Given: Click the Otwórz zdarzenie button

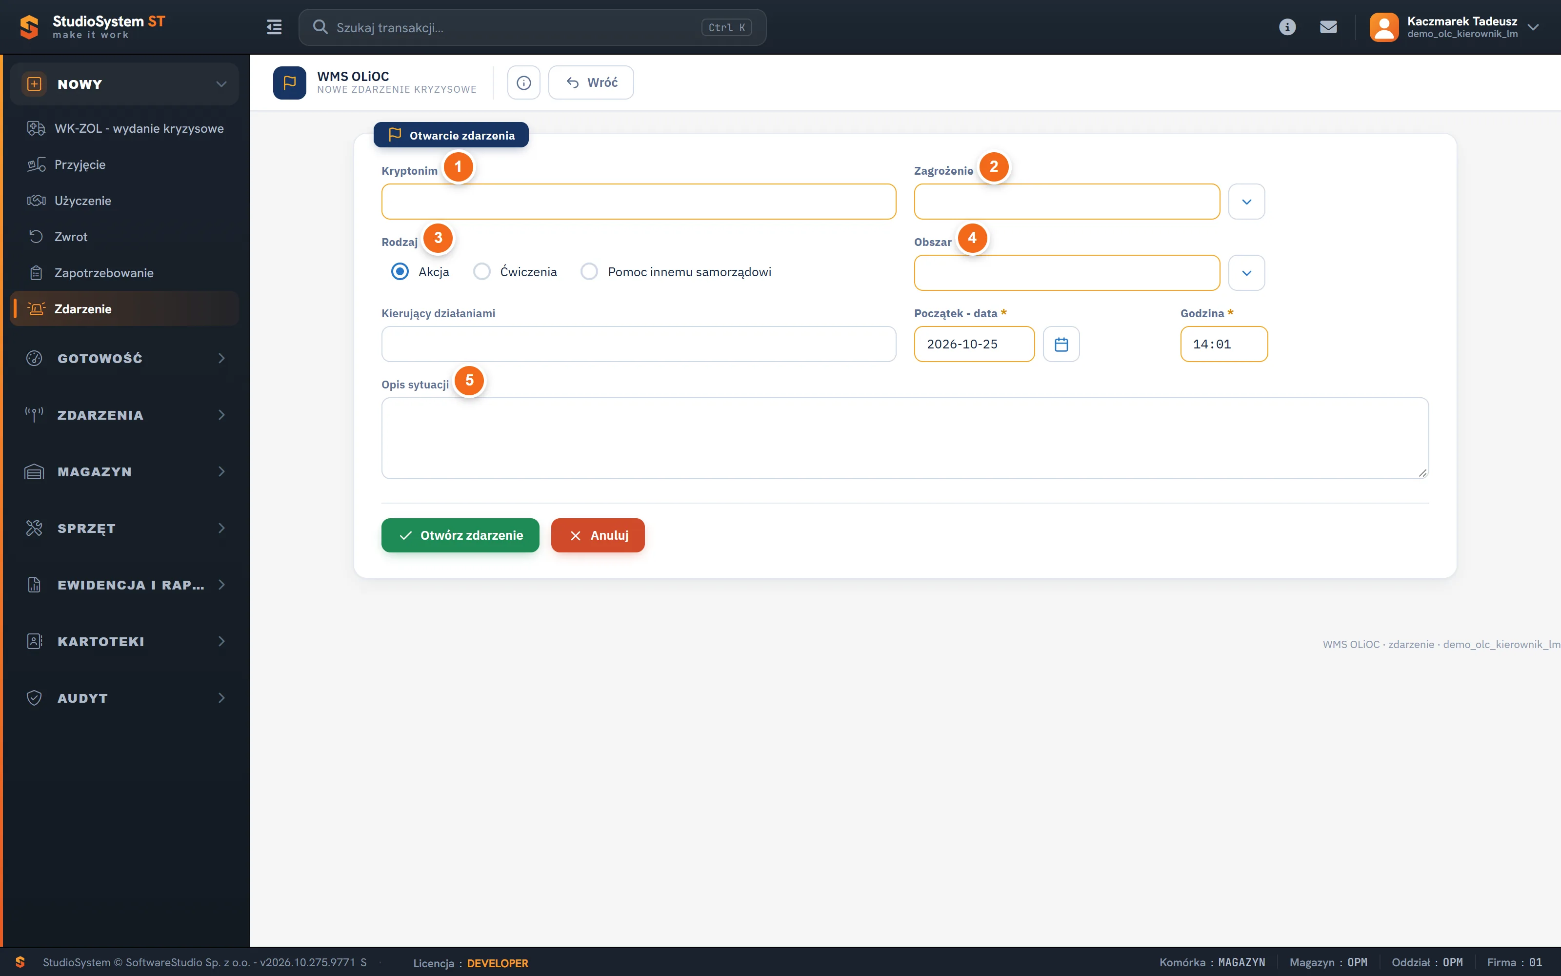Looking at the screenshot, I should click(x=460, y=535).
